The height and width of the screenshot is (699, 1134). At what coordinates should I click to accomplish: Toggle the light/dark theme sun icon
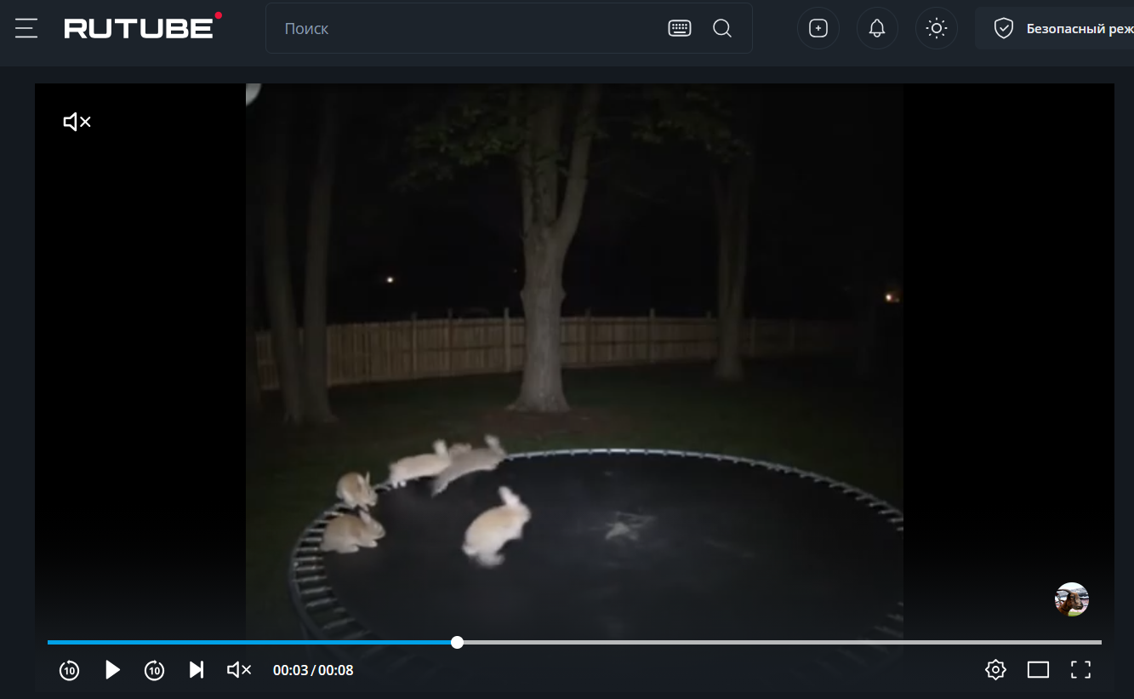937,28
